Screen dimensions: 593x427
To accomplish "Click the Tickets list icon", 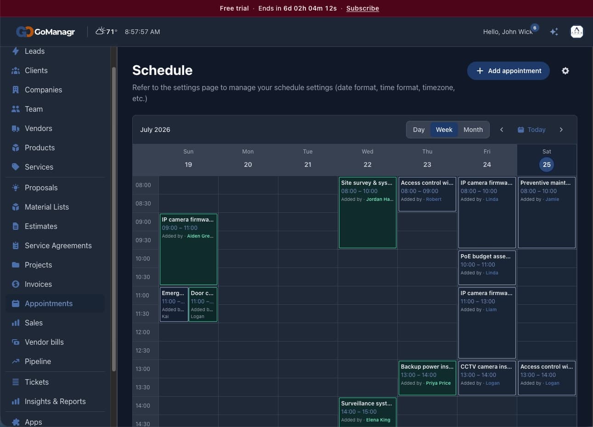I will coord(16,382).
